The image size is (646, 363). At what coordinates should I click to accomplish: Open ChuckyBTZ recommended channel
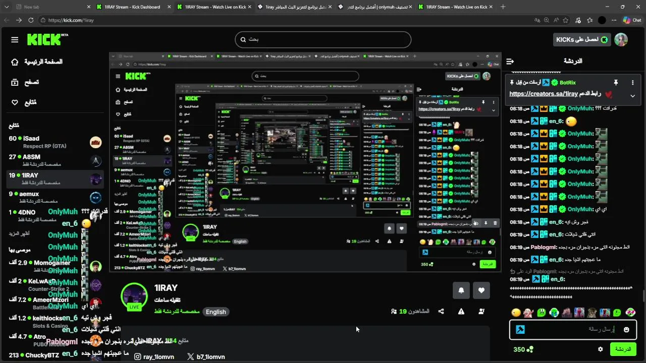point(56,355)
